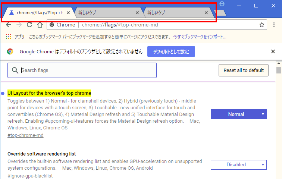Open the home page icon
Viewport: 282px width, 179px height.
pos(40,25)
